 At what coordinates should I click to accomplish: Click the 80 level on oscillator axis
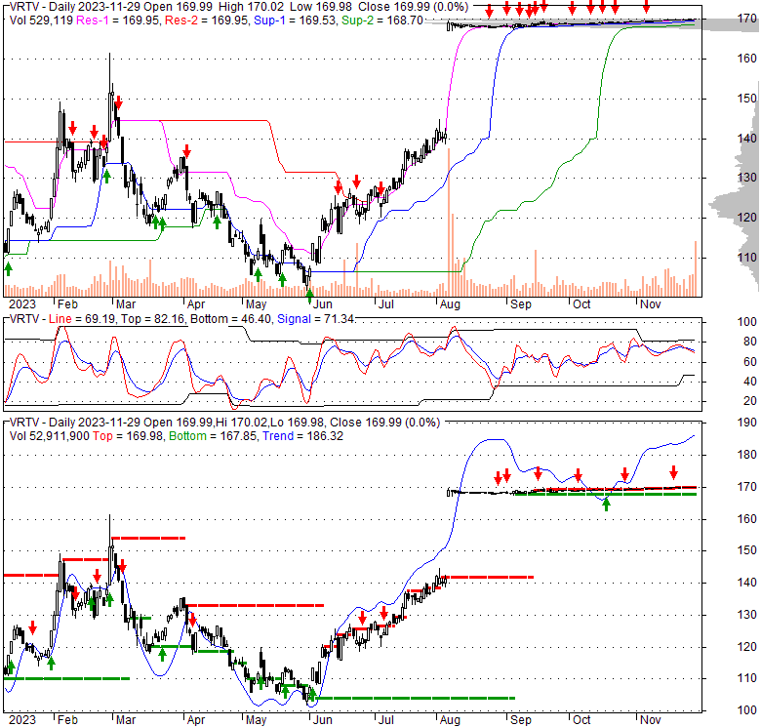click(750, 342)
